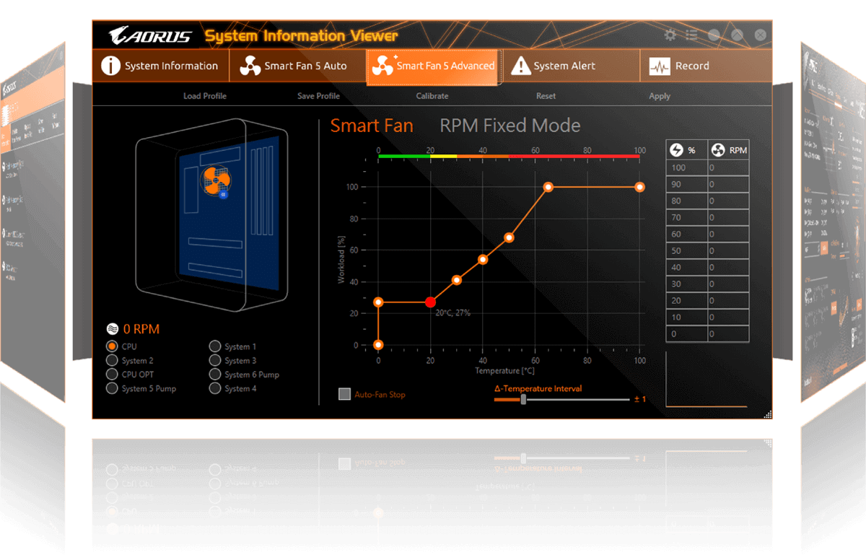The height and width of the screenshot is (555, 866).
Task: Select the red 20°C, 27% curve point
Action: (431, 302)
